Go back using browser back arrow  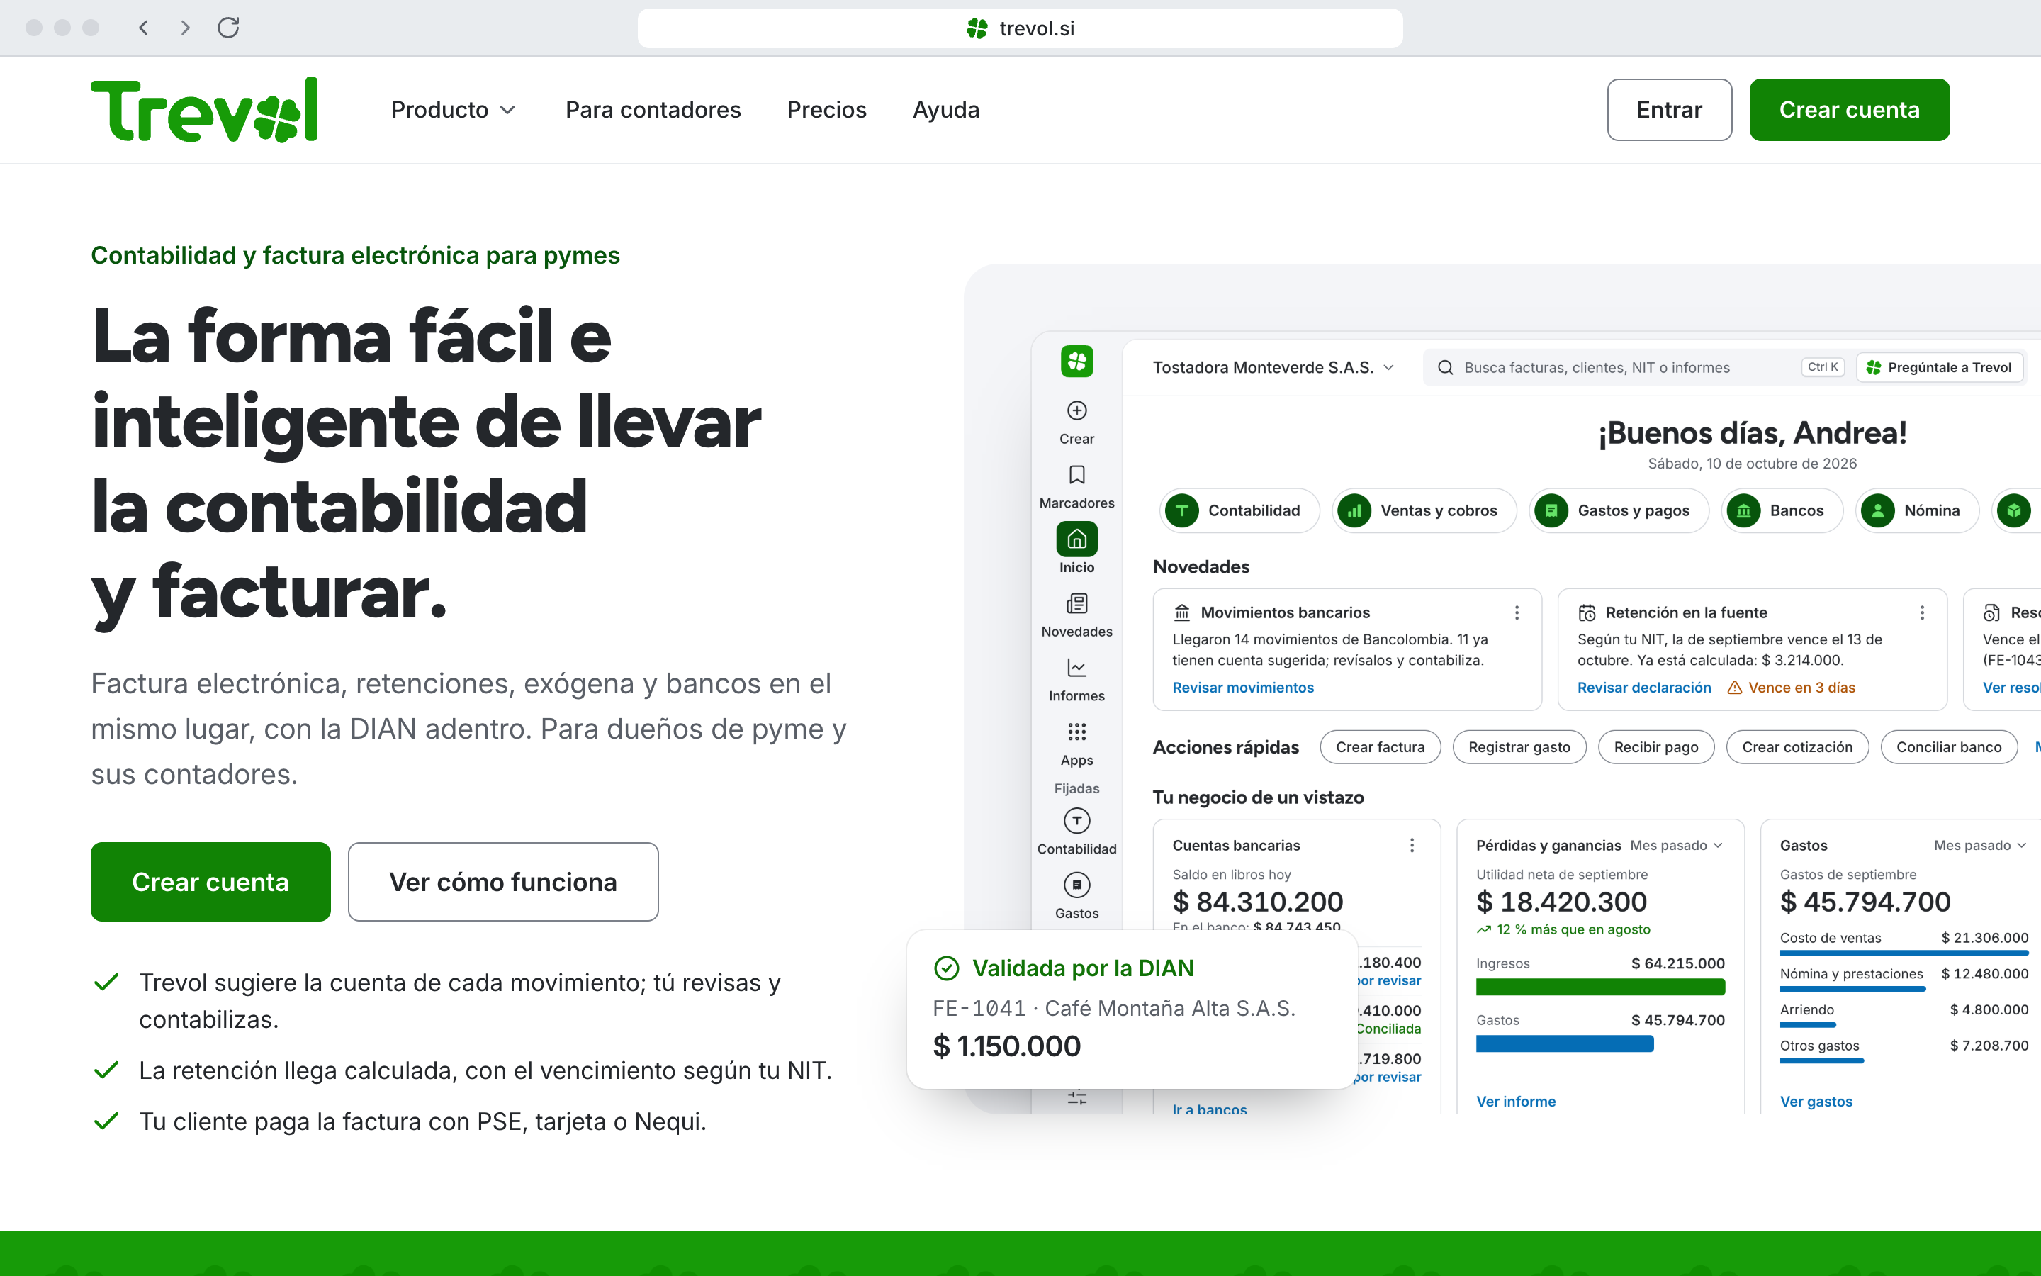[x=143, y=28]
